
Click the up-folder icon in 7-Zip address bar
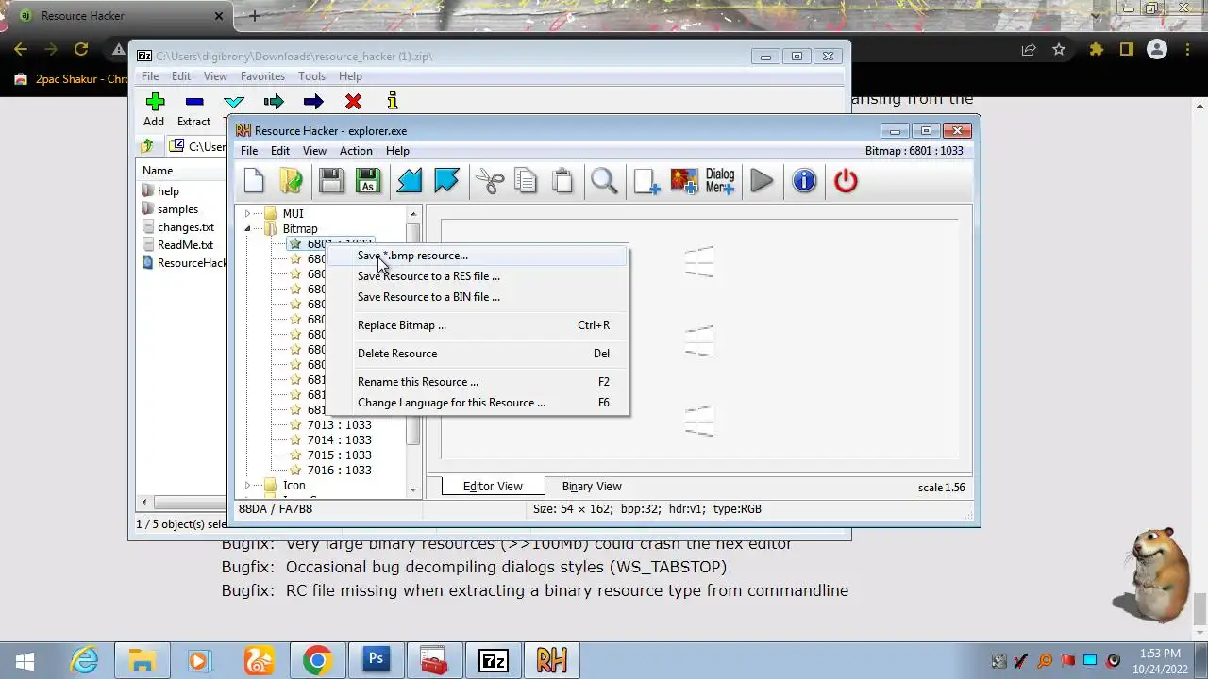click(x=147, y=146)
